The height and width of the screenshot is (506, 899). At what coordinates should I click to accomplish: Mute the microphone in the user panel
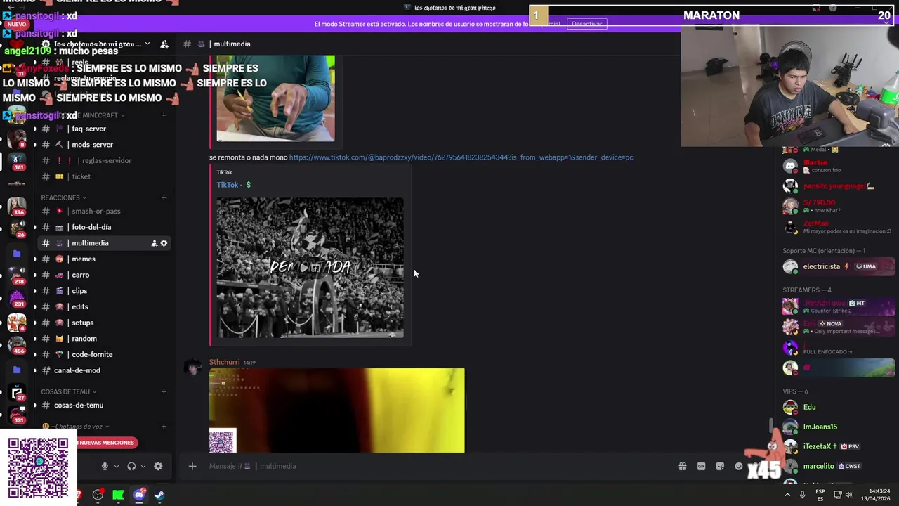[105, 466]
